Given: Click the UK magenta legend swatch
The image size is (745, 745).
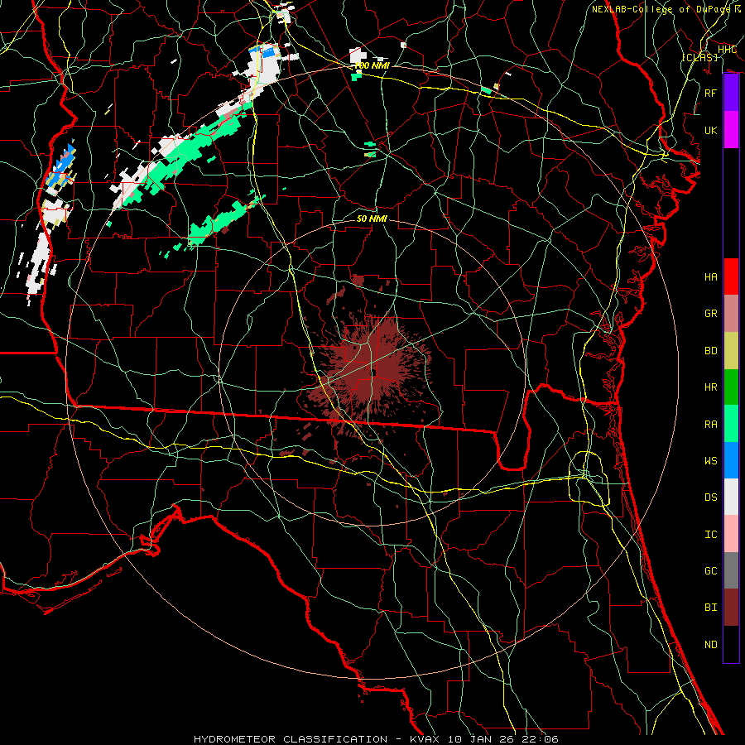Looking at the screenshot, I should tap(731, 130).
